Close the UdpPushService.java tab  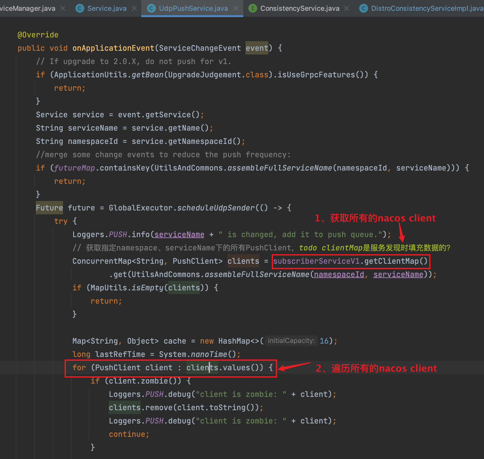click(236, 8)
